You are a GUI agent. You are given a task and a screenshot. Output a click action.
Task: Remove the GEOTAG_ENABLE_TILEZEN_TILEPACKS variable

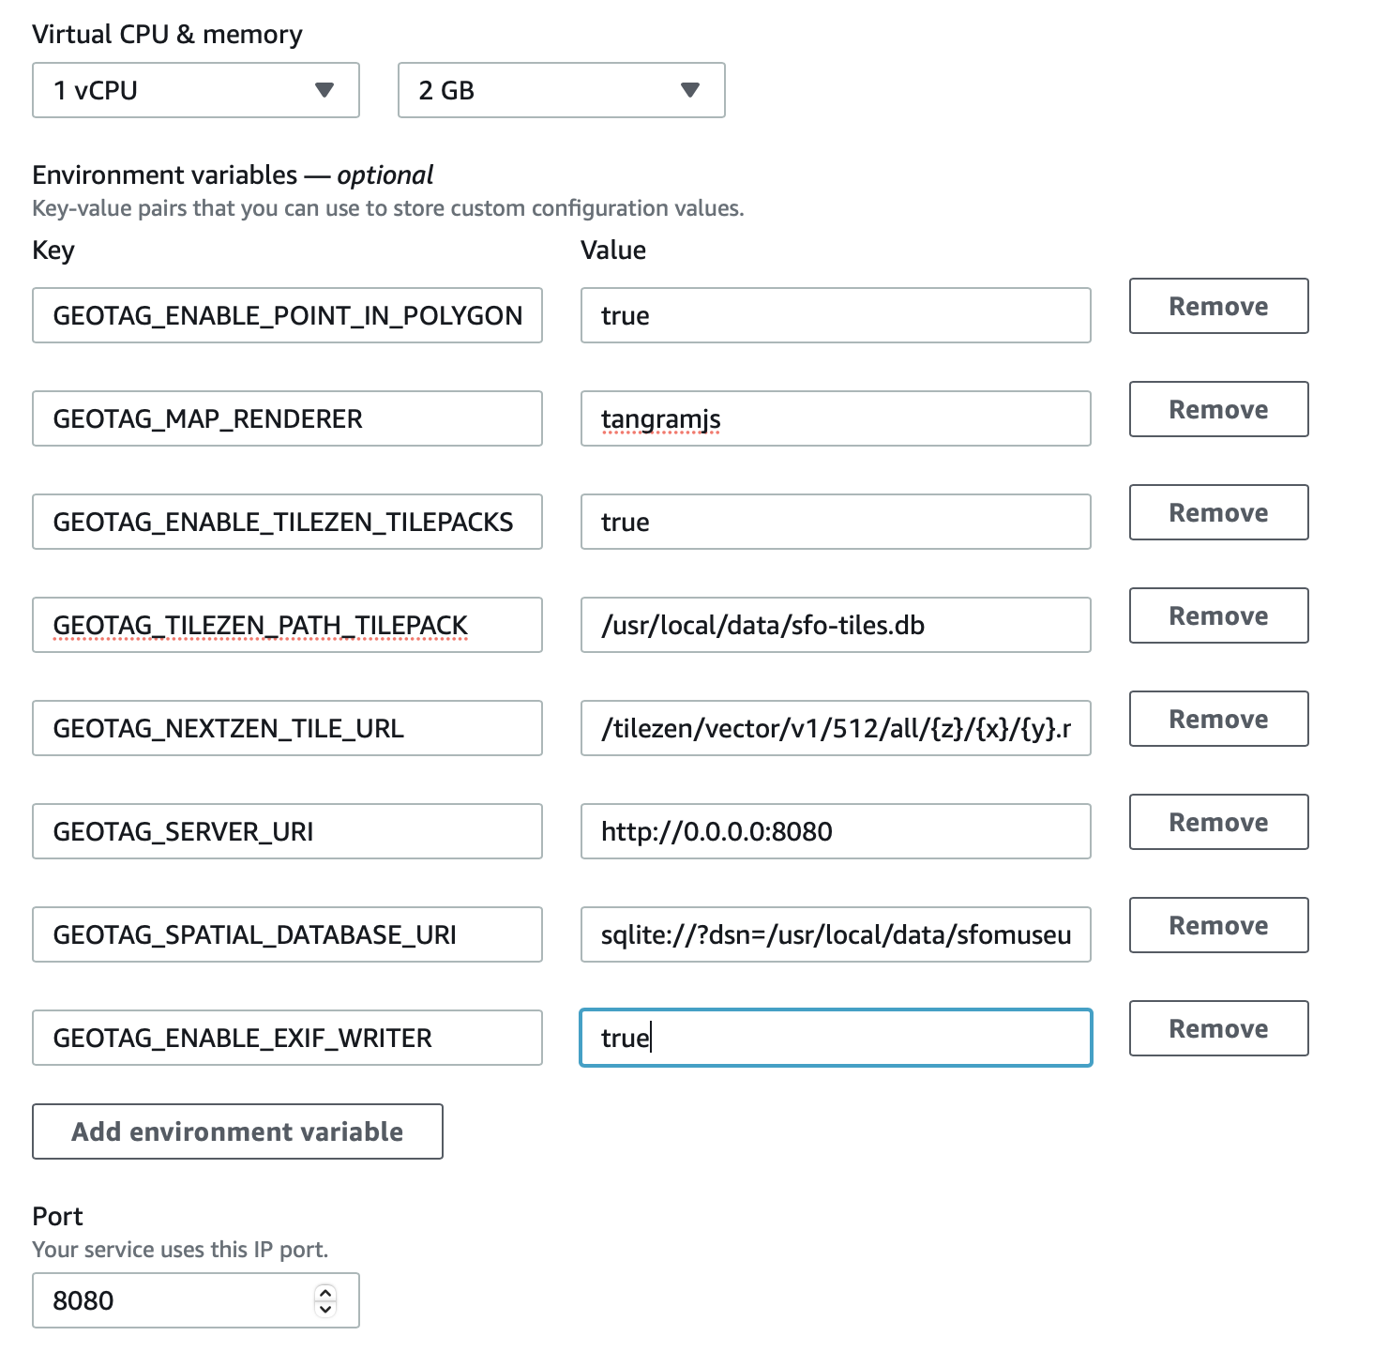(1218, 512)
